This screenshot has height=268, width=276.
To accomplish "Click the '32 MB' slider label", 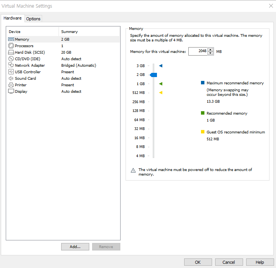I will pos(140,128).
